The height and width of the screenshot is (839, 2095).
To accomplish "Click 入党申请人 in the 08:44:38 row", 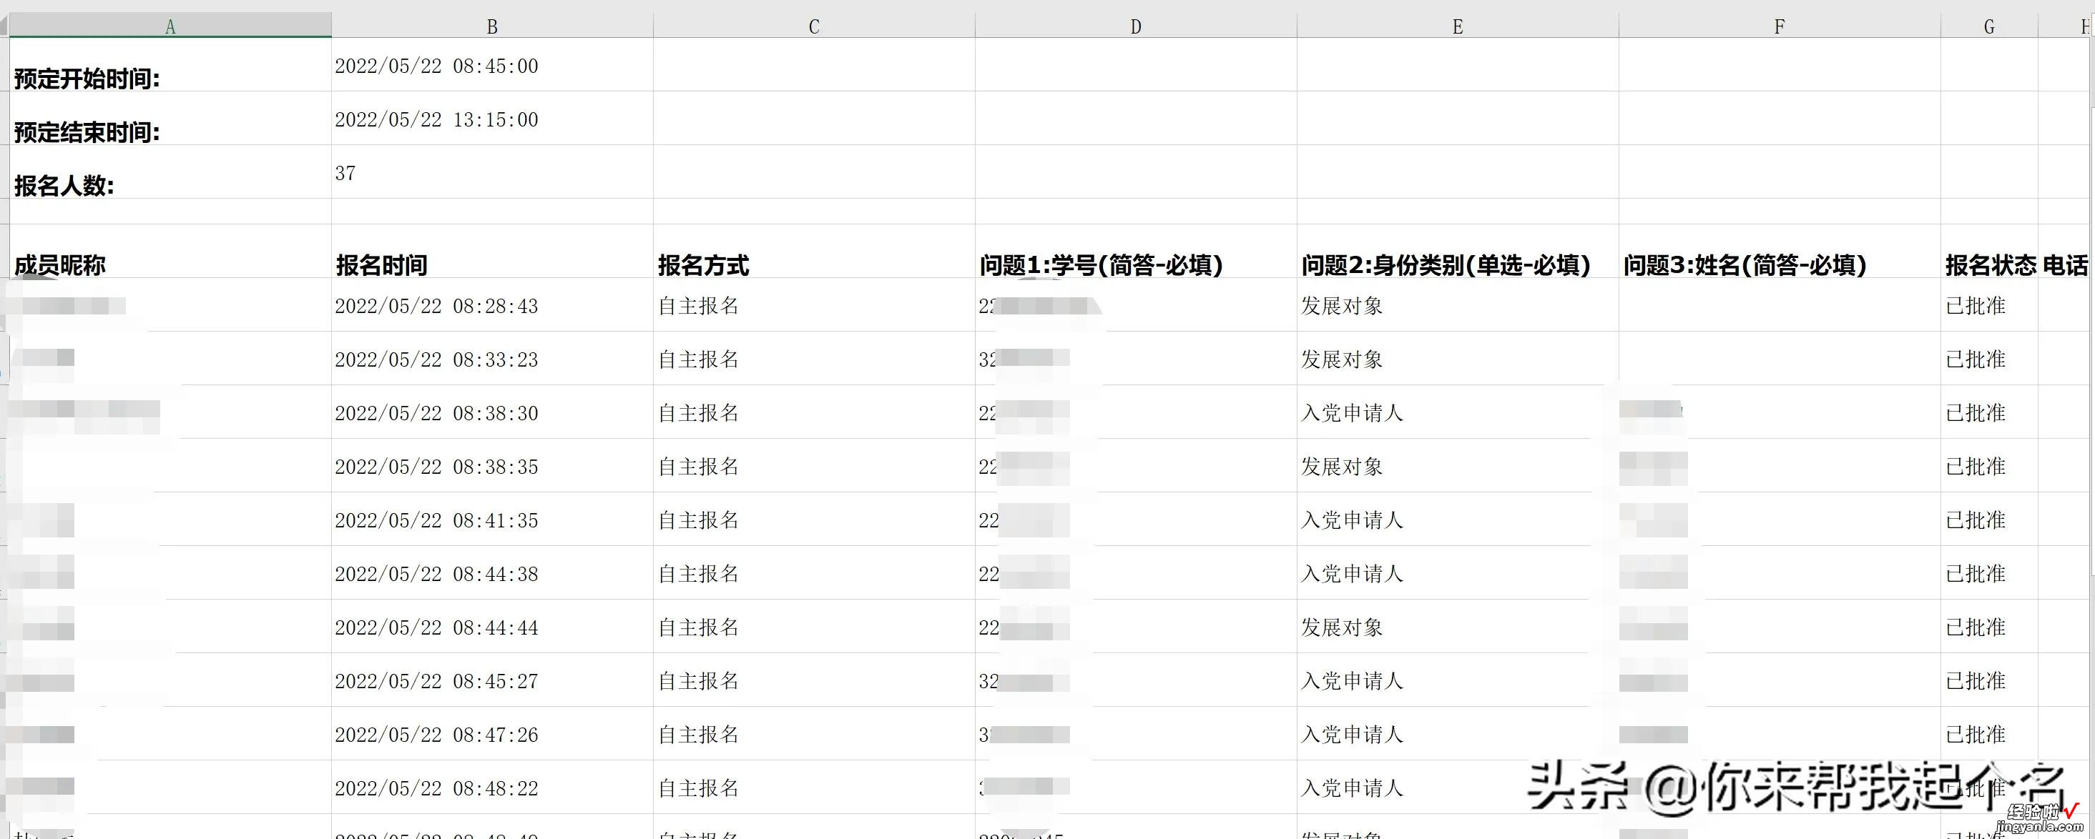I will [x=1353, y=575].
